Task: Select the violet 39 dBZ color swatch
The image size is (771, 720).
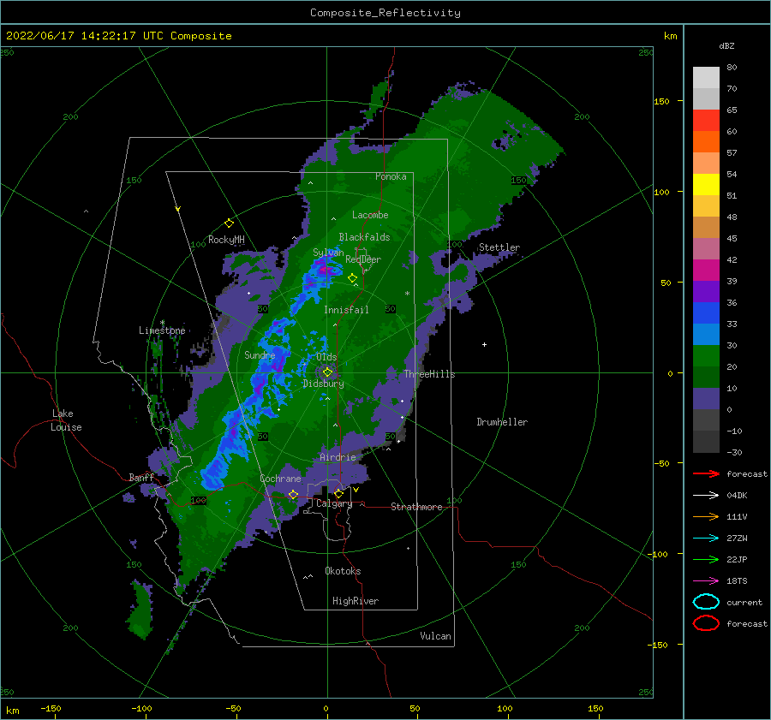Action: [x=706, y=291]
